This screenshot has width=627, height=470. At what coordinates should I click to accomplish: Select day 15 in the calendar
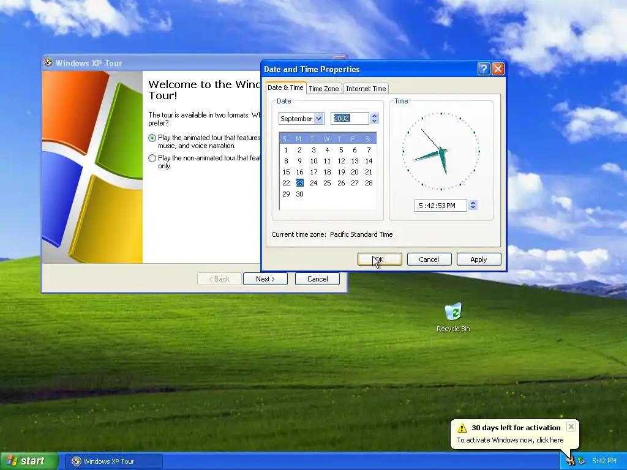click(x=286, y=172)
